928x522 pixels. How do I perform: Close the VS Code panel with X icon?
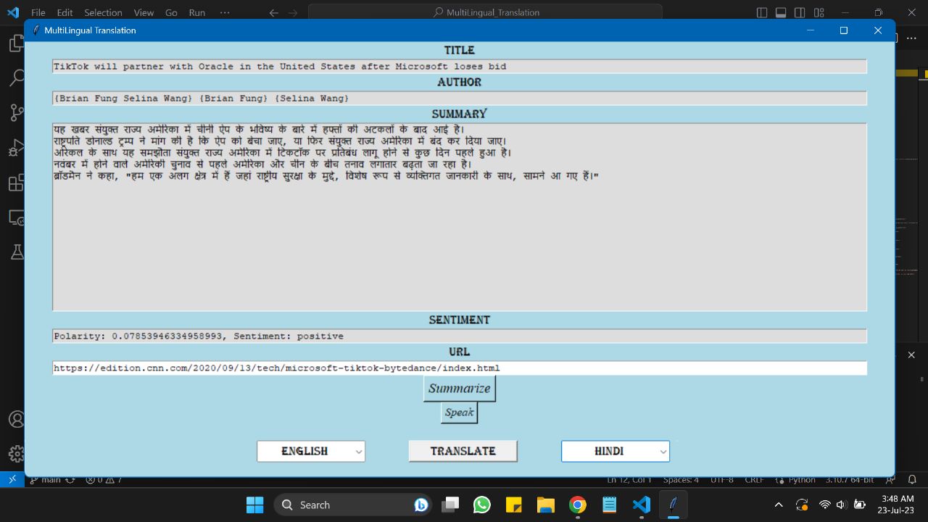911,355
